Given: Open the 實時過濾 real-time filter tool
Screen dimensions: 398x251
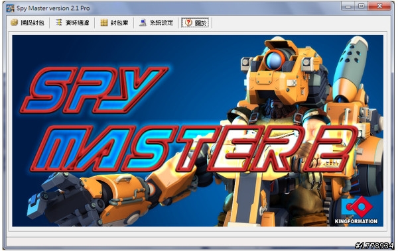Looking at the screenshot, I should pyautogui.click(x=72, y=23).
